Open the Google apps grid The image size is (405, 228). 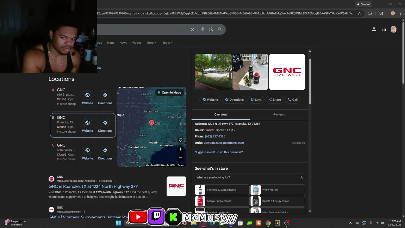click(x=384, y=29)
